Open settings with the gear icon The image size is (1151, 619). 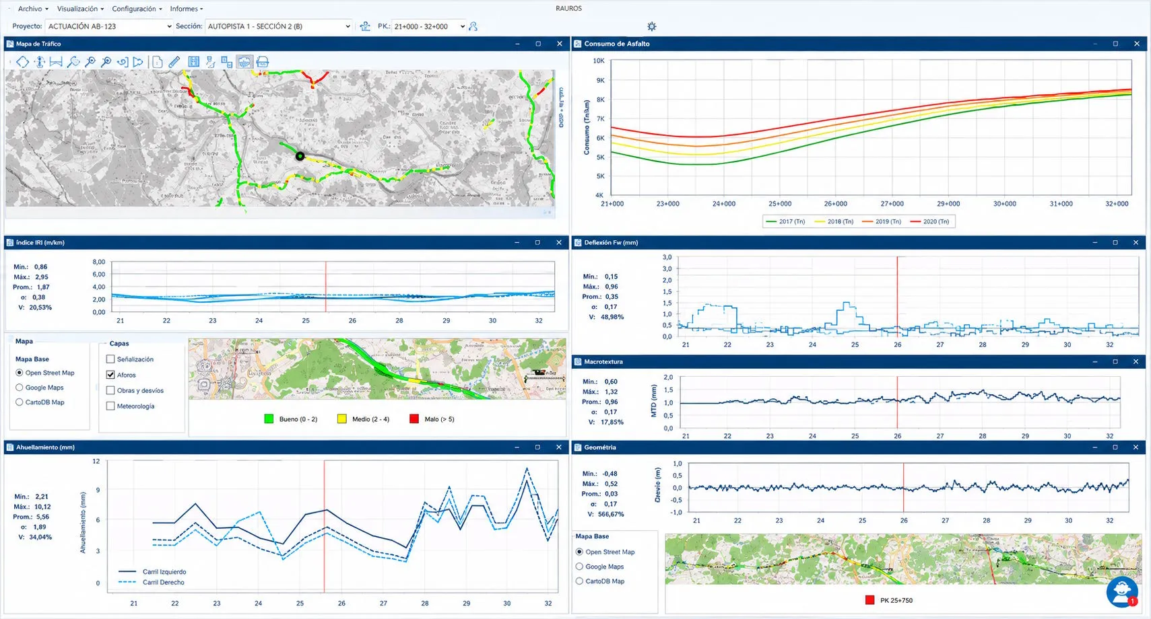click(651, 26)
